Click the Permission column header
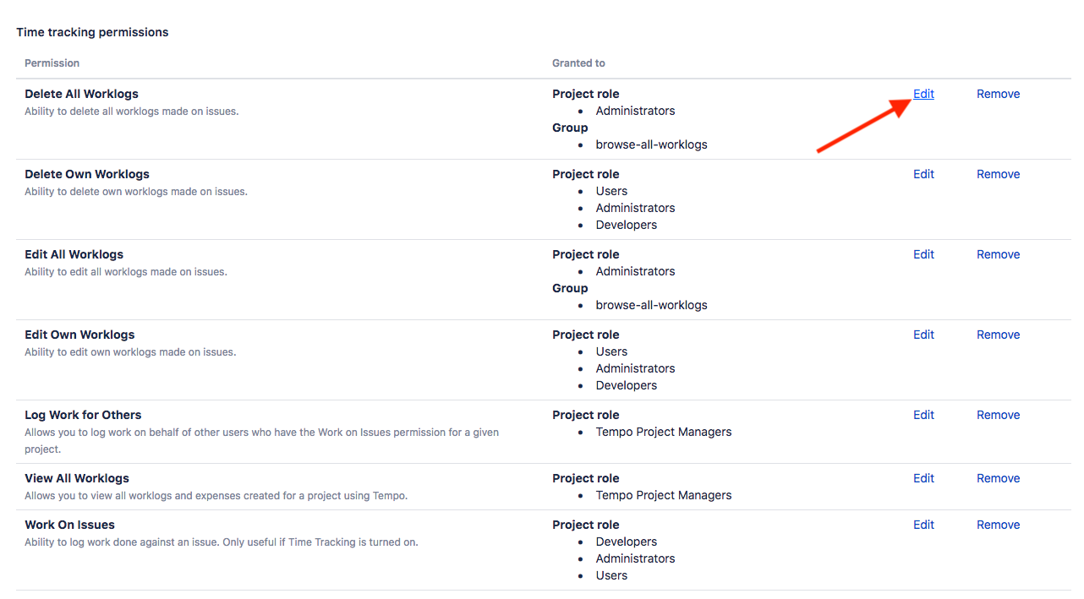 52,63
